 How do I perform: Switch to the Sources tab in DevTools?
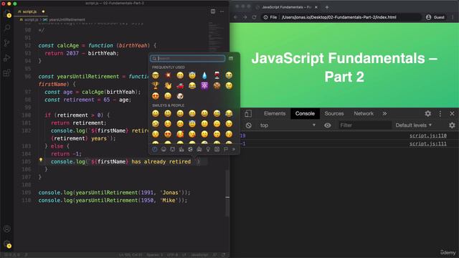(x=334, y=113)
